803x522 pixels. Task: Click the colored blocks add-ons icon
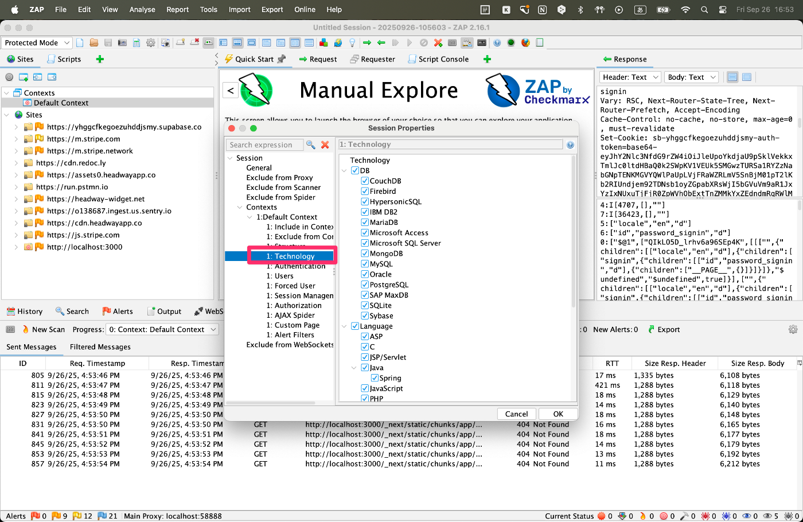pyautogui.click(x=323, y=42)
